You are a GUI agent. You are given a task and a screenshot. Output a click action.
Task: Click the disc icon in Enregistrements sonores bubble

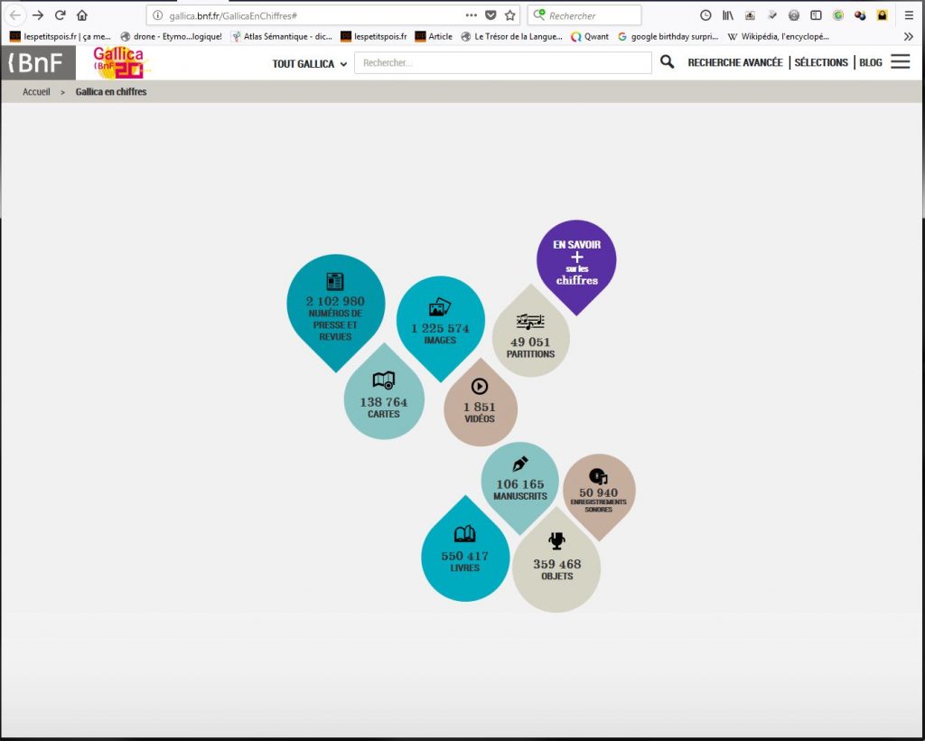[598, 475]
